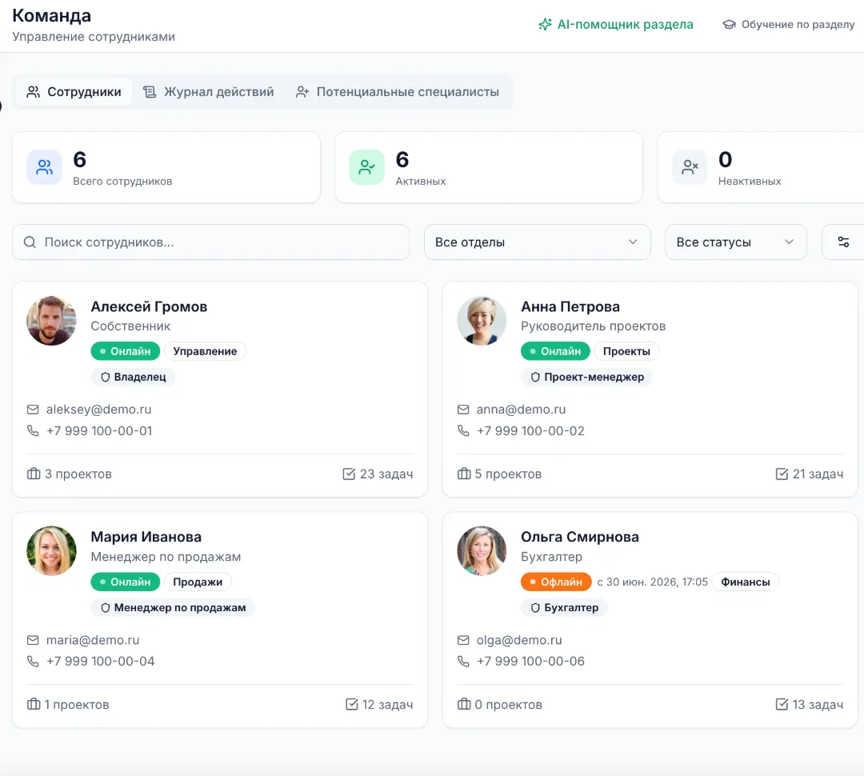
Task: Open Обучение по разделу link
Action: coord(789,24)
